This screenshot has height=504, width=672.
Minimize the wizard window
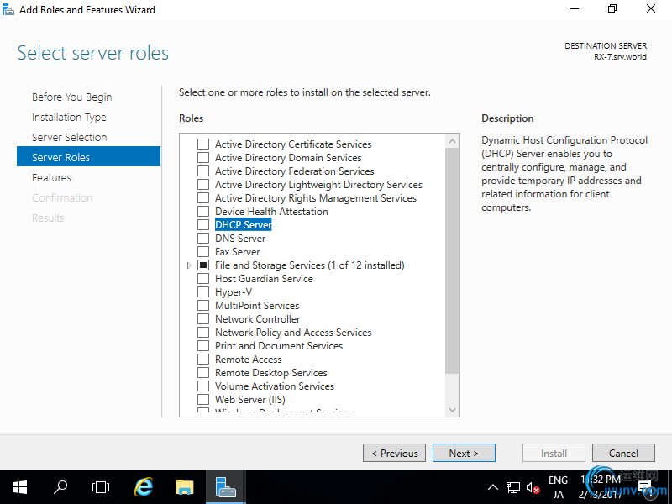pos(575,9)
